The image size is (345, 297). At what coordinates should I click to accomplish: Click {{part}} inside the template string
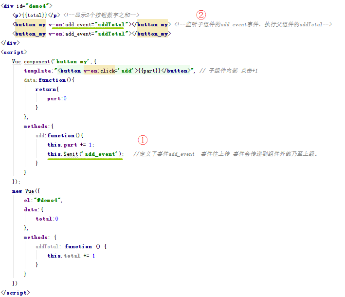149,71
